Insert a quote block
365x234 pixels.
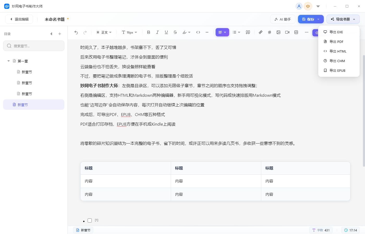[x=248, y=32]
